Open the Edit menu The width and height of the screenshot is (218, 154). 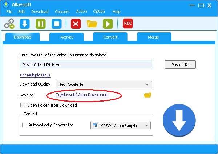point(21,12)
